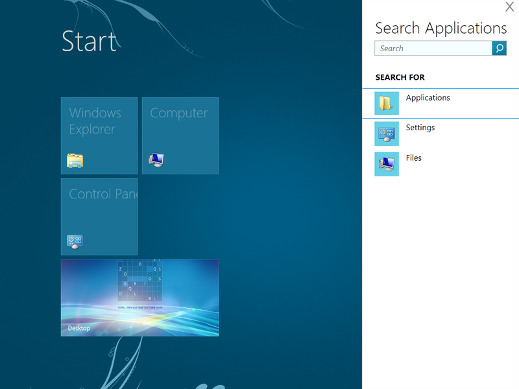The width and height of the screenshot is (519, 389).
Task: Open the Windows Explorer tile
Action: pos(99,136)
